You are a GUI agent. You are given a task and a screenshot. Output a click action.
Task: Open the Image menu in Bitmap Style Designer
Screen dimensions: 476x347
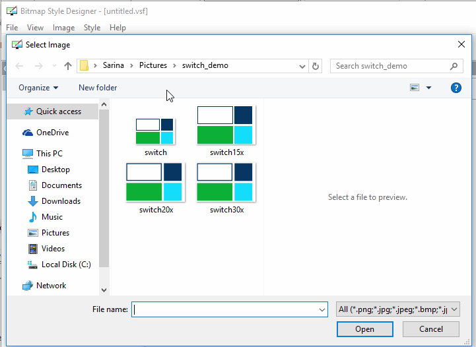(64, 28)
